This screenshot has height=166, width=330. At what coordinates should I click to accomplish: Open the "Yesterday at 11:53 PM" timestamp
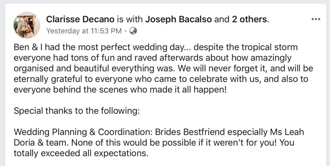pos(84,31)
